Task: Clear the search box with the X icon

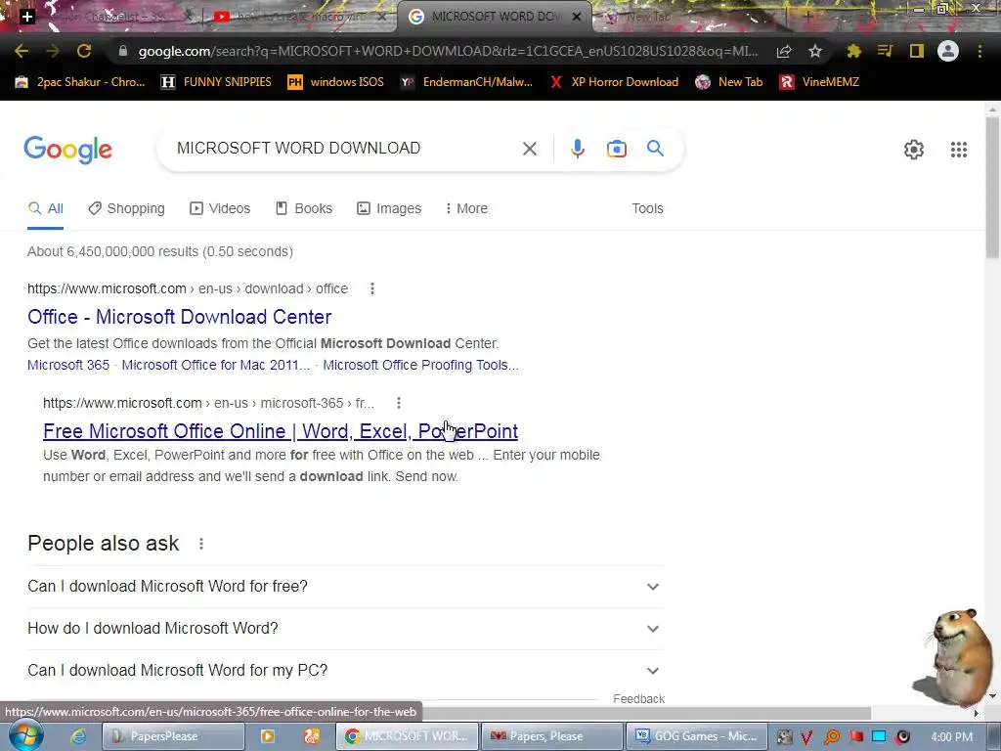Action: pos(529,149)
